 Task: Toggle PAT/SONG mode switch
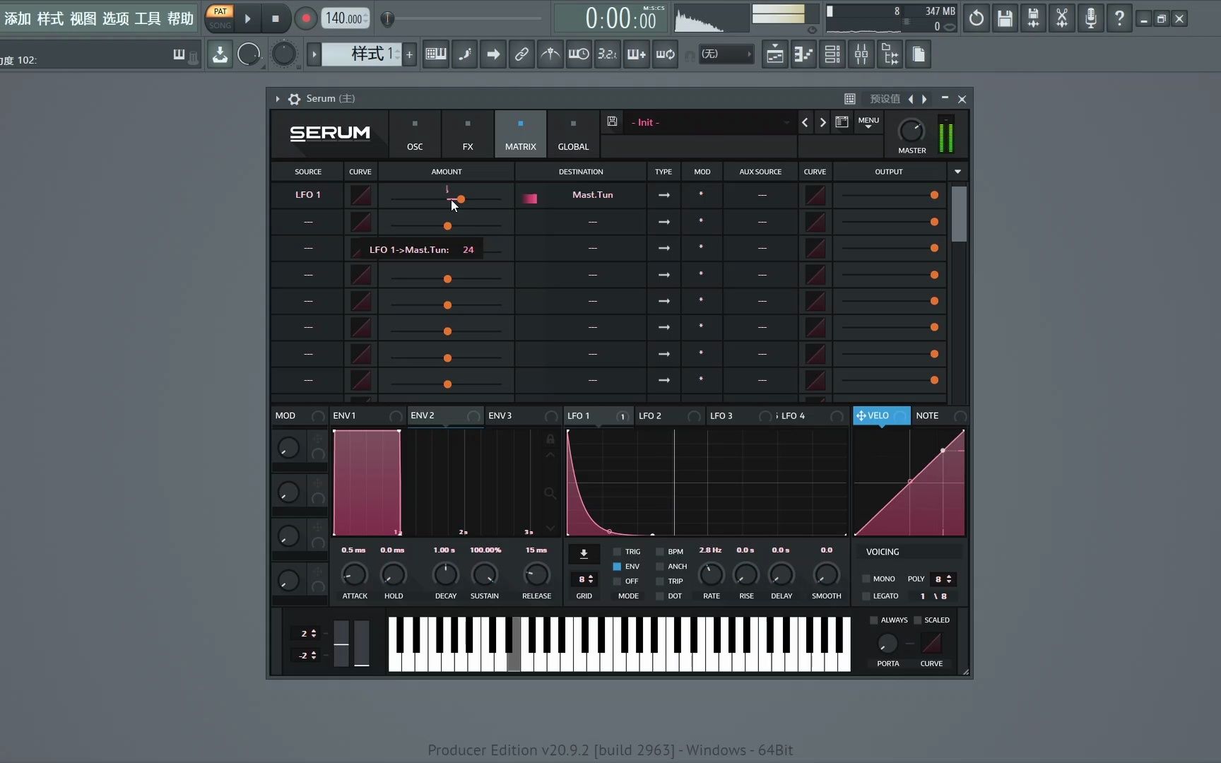(x=220, y=18)
